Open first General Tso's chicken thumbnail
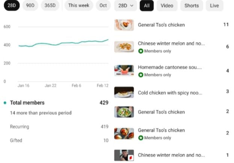This screenshot has width=234, height=163. 124,25
